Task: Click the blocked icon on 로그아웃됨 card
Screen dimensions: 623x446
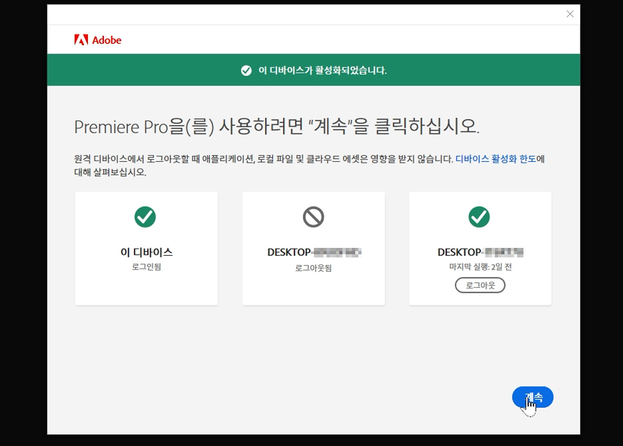Action: point(313,217)
